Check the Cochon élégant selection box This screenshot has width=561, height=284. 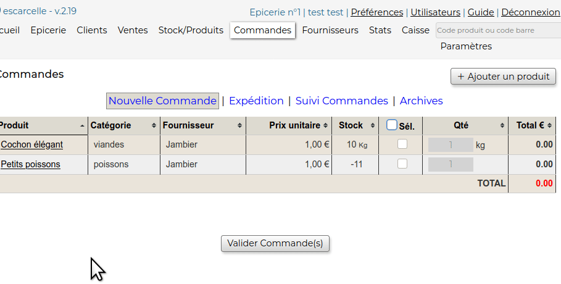tap(402, 144)
